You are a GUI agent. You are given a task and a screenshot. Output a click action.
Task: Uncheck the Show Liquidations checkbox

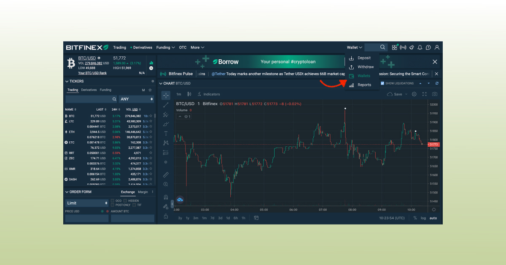coord(382,83)
